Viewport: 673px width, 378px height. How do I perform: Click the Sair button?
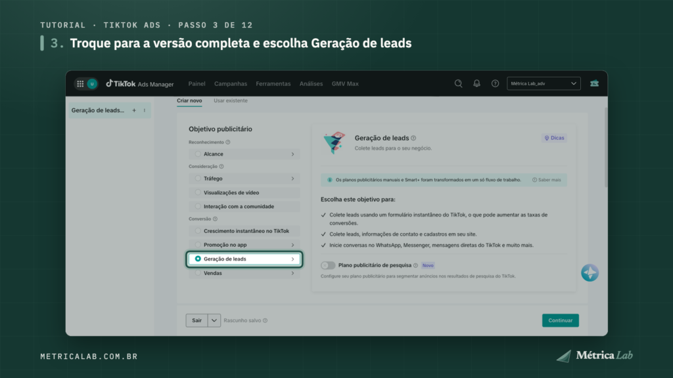197,320
